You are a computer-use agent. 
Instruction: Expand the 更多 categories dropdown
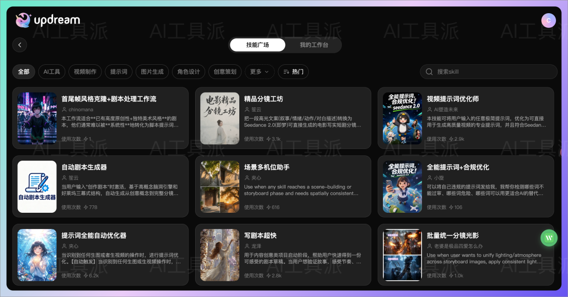(x=260, y=72)
